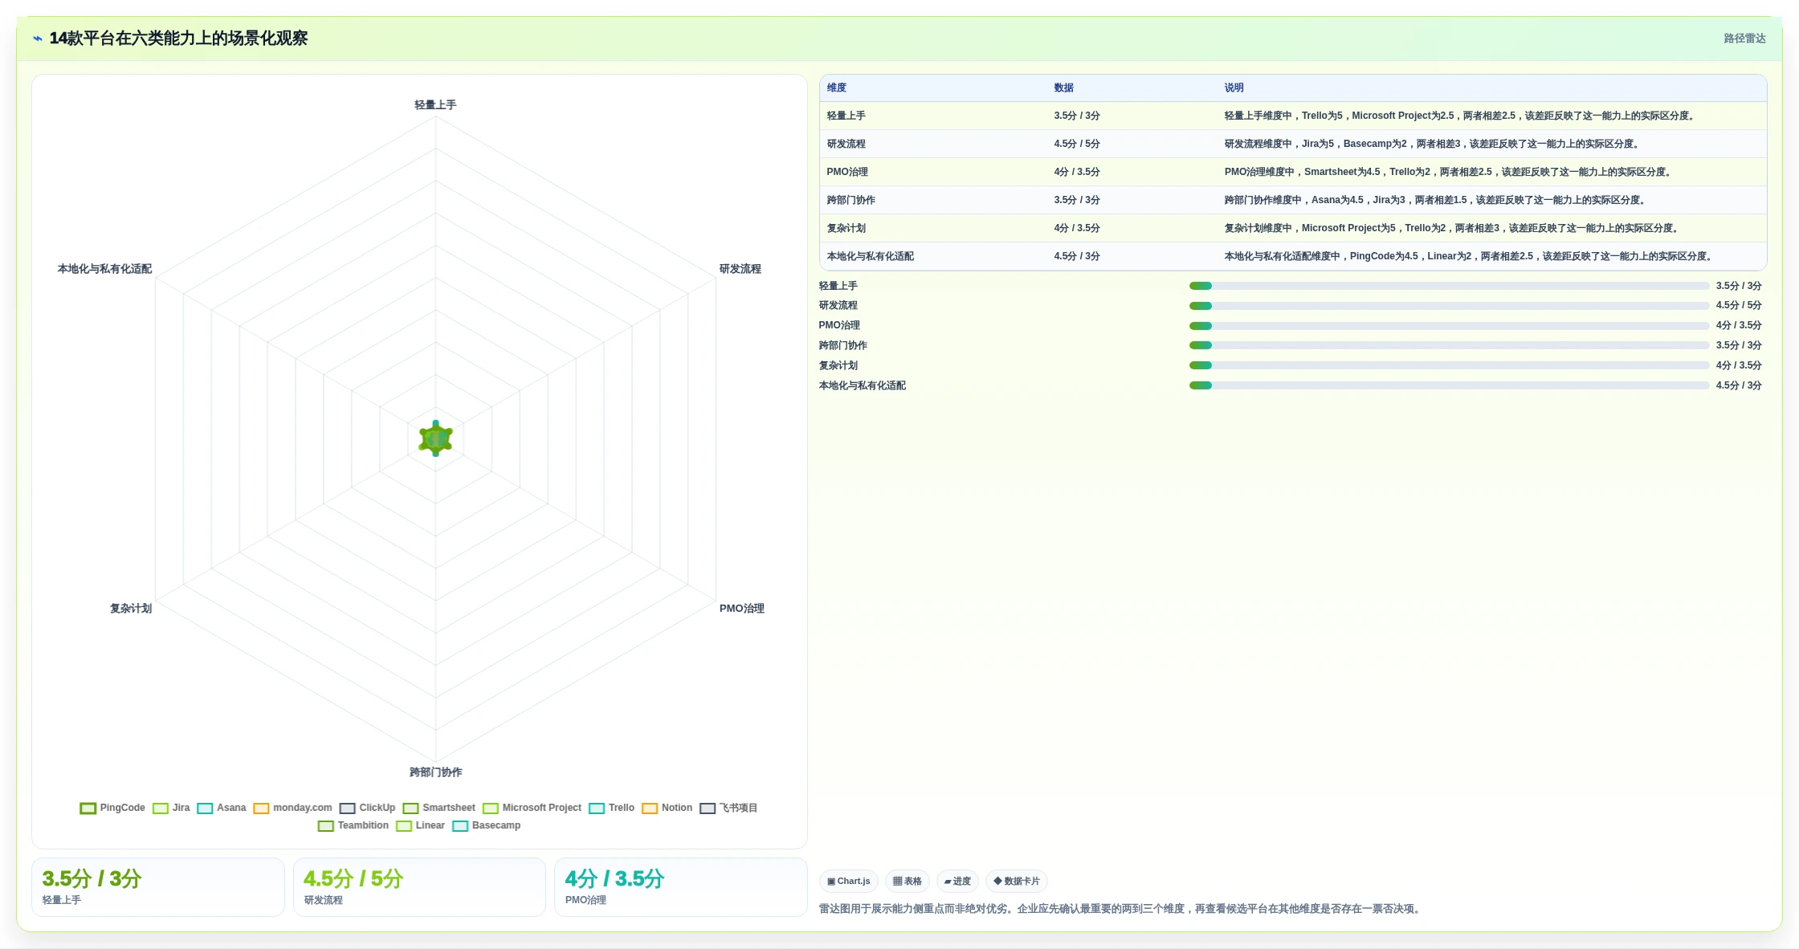The height and width of the screenshot is (949, 1799).
Task: Toggle the Teambition legend entry
Action: [x=353, y=825]
